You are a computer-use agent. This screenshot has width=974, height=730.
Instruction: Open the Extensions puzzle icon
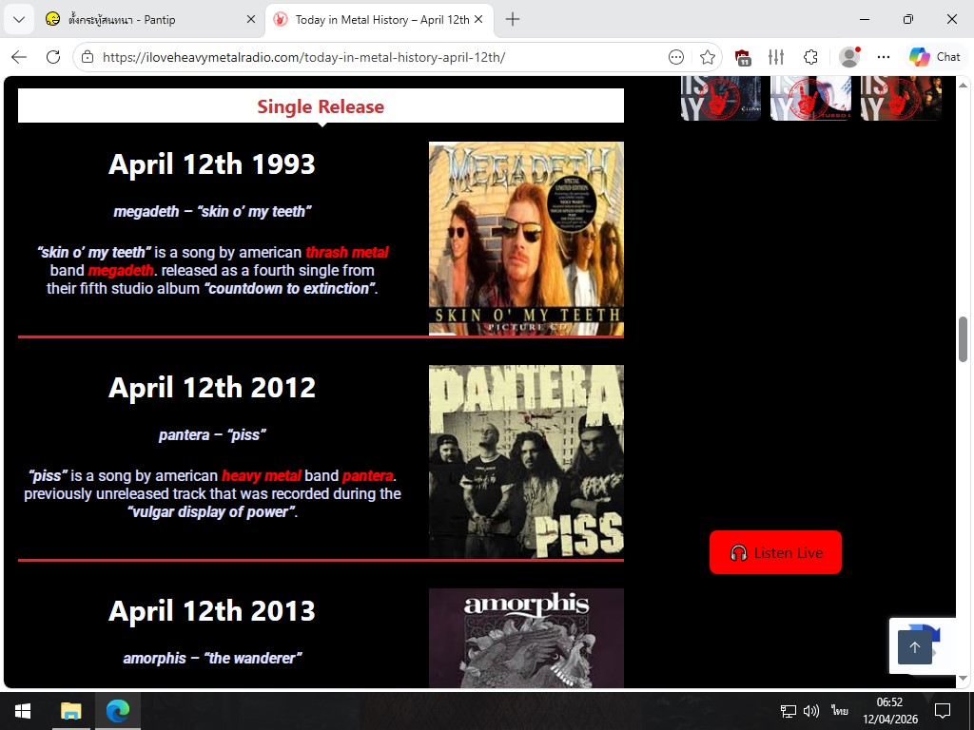(x=810, y=57)
